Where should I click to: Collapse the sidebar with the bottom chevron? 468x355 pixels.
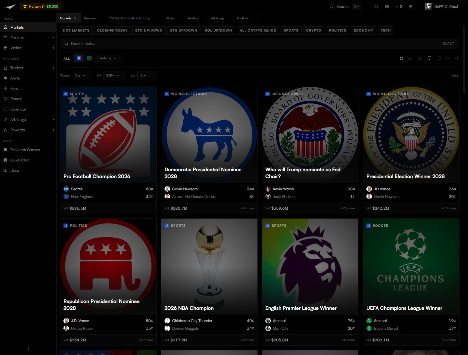click(x=28, y=349)
